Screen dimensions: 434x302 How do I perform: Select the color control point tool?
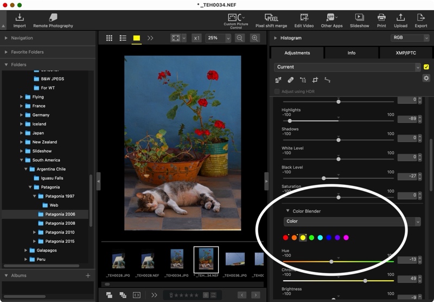point(303,80)
